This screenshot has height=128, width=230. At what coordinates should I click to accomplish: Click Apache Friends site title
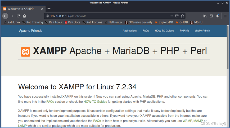click(30, 31)
